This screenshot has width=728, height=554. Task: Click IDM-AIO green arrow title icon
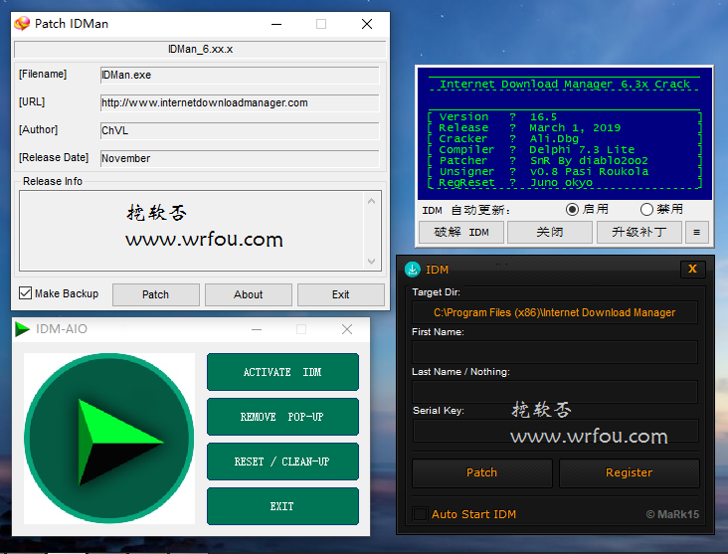coord(22,329)
